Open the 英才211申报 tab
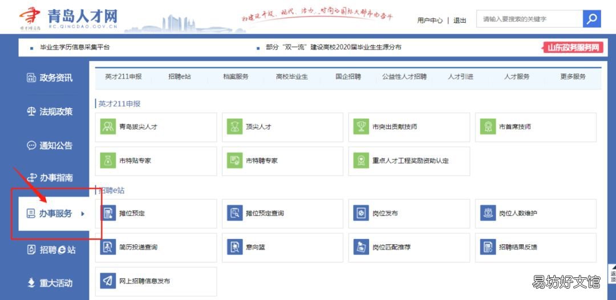 coord(123,76)
